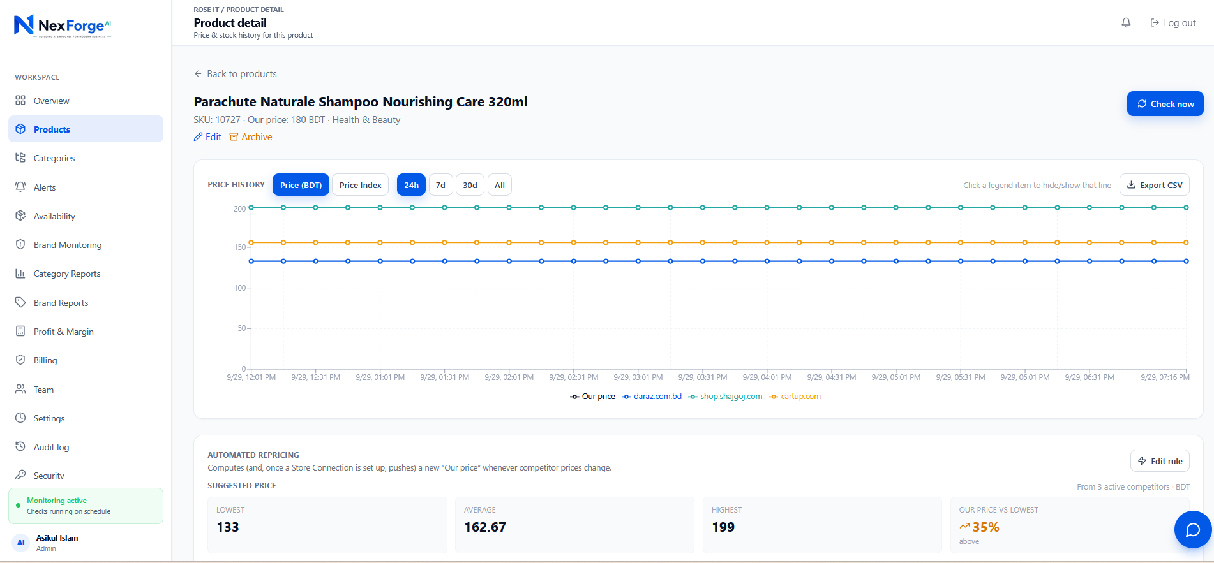This screenshot has height=563, width=1214.
Task: Click the Log out icon
Action: (1155, 22)
